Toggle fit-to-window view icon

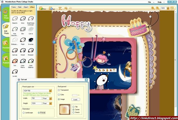[172, 8]
